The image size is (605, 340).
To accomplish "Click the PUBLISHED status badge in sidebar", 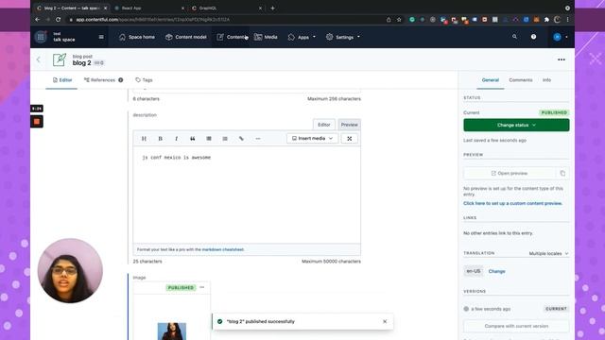I will (554, 112).
